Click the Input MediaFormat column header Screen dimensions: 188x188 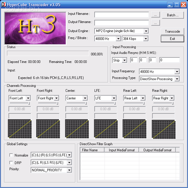coord(122,150)
